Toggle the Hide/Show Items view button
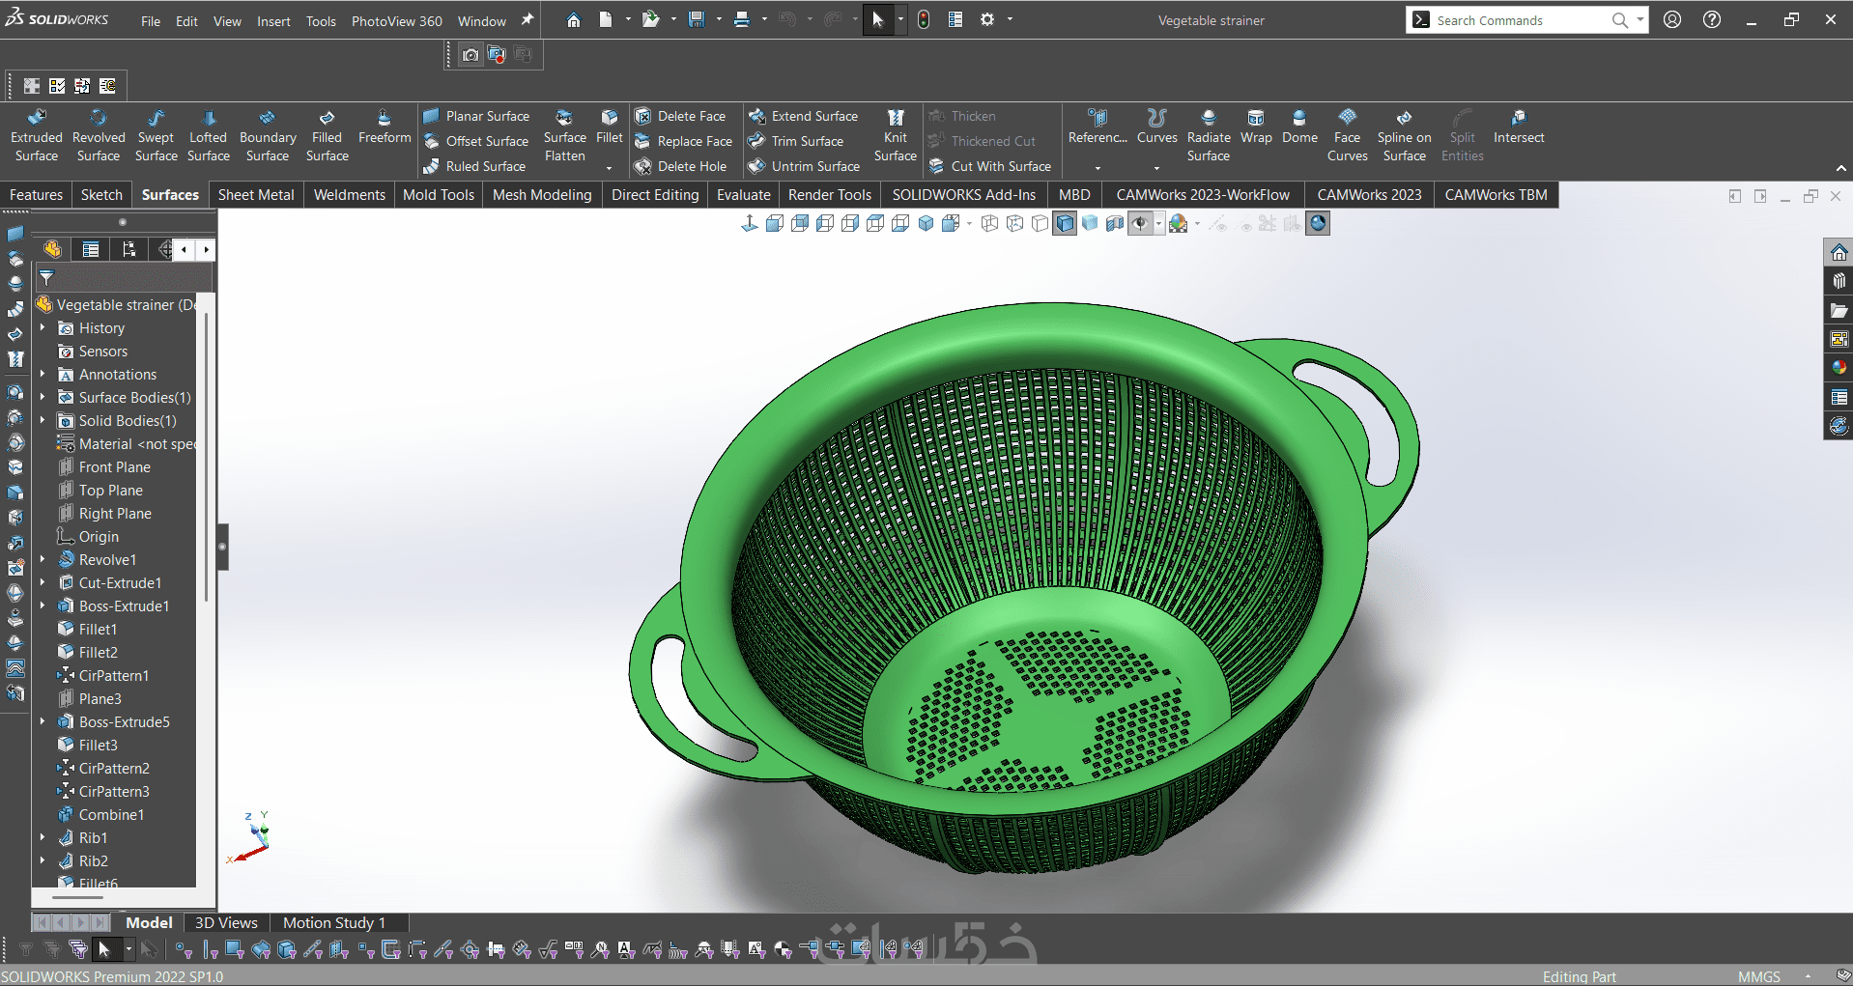Image resolution: width=1853 pixels, height=986 pixels. coord(1140,224)
